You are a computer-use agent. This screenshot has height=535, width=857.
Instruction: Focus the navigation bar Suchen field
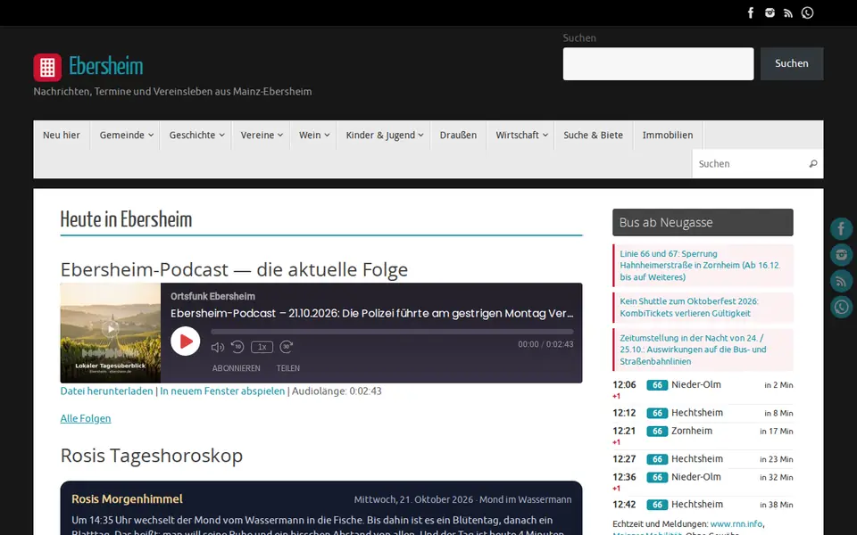[751, 164]
